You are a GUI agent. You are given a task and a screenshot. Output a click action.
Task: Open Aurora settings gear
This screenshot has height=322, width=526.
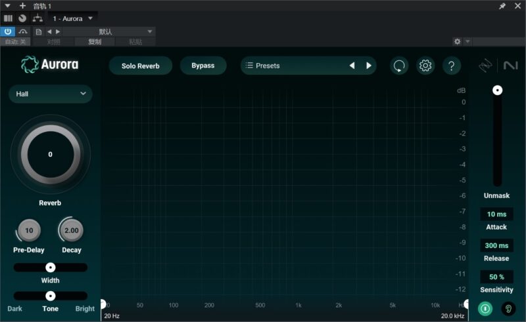pyautogui.click(x=425, y=66)
